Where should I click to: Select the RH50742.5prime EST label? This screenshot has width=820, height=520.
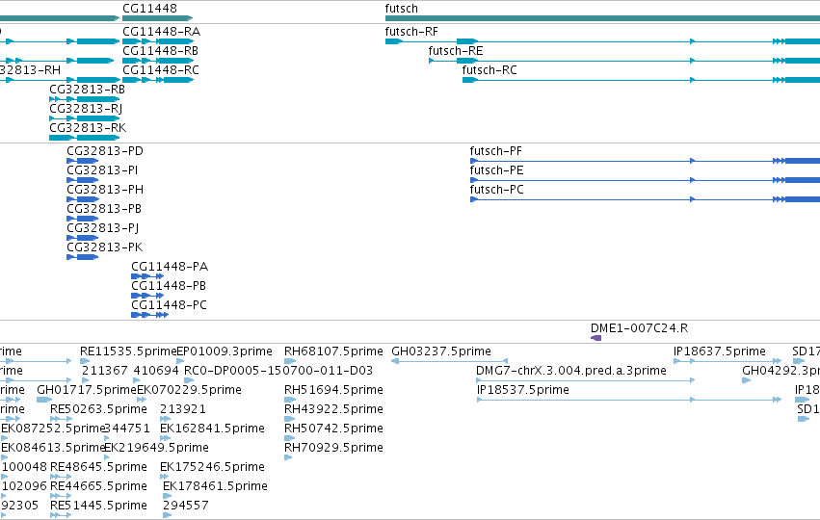333,429
